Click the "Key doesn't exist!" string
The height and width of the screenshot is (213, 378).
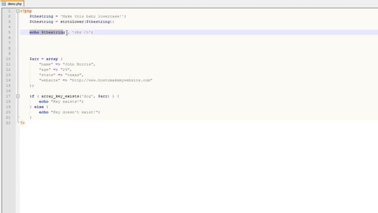(74, 112)
